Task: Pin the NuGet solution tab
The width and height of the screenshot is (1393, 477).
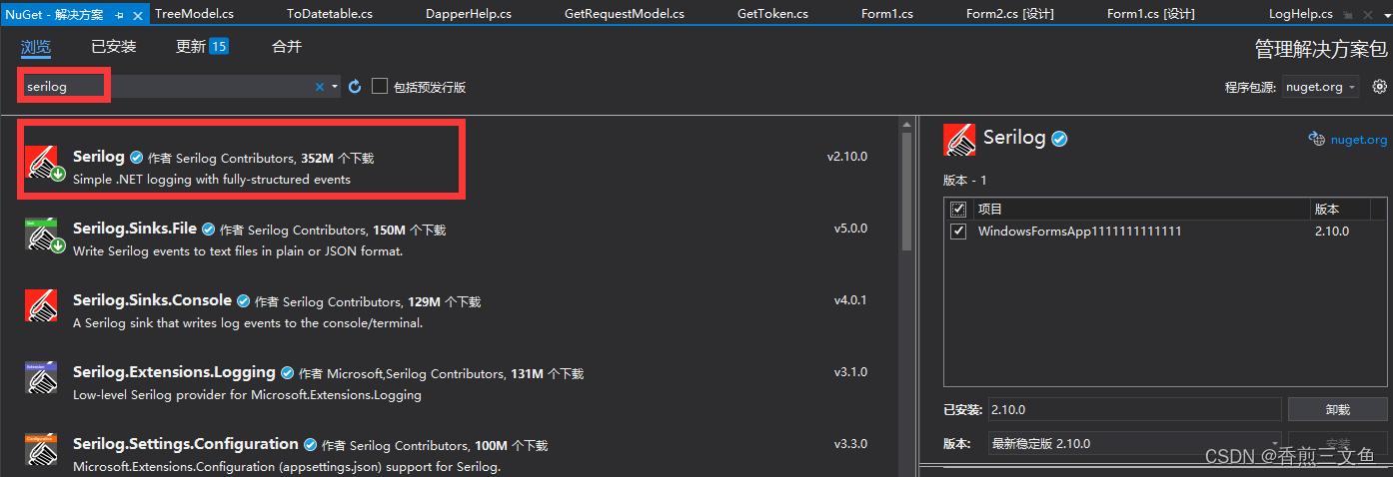Action: 120,14
